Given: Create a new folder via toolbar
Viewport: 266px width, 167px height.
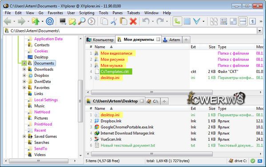Looking at the screenshot, I should click(x=72, y=21).
